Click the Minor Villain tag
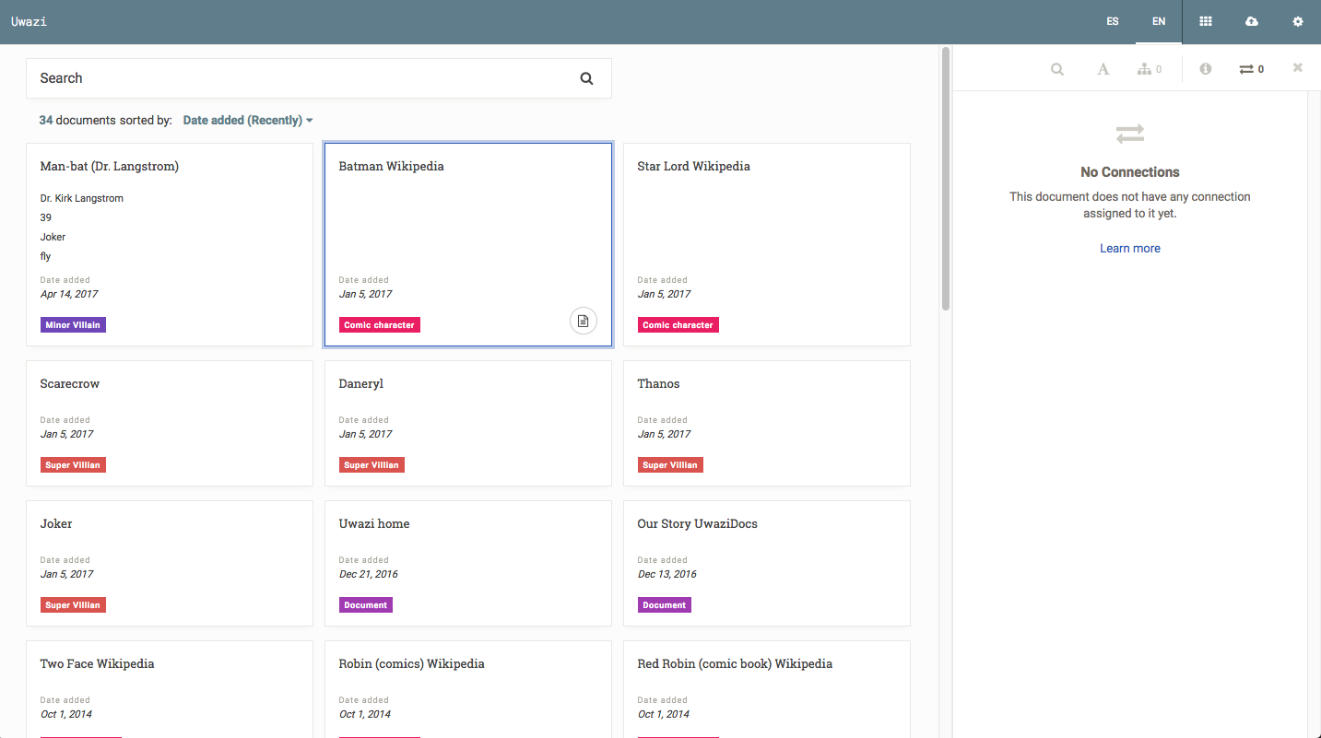 73,325
